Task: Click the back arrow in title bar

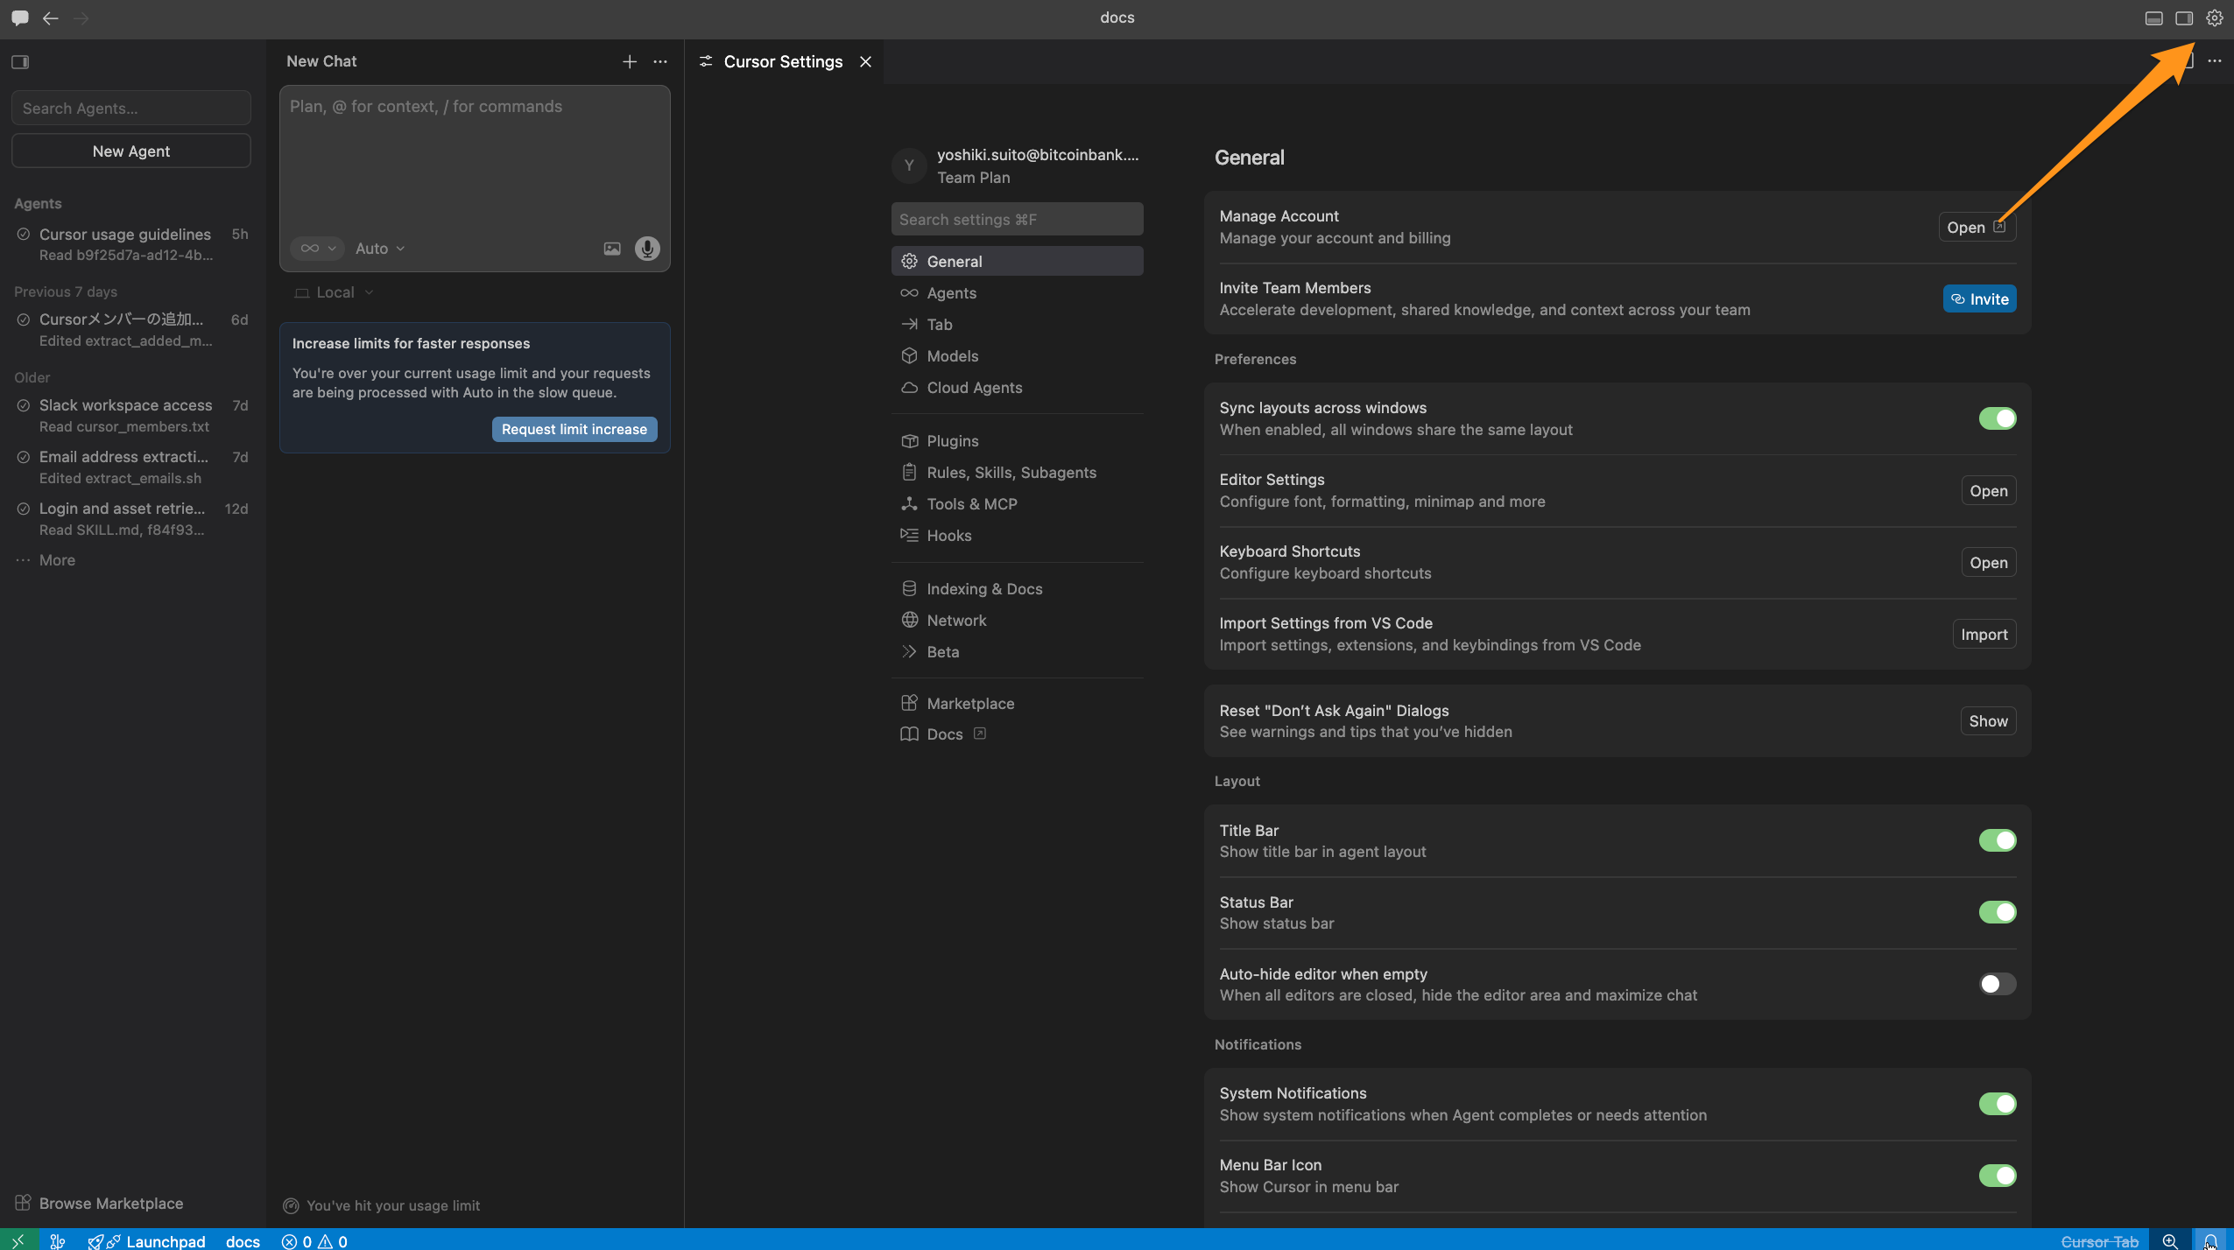Action: [51, 18]
